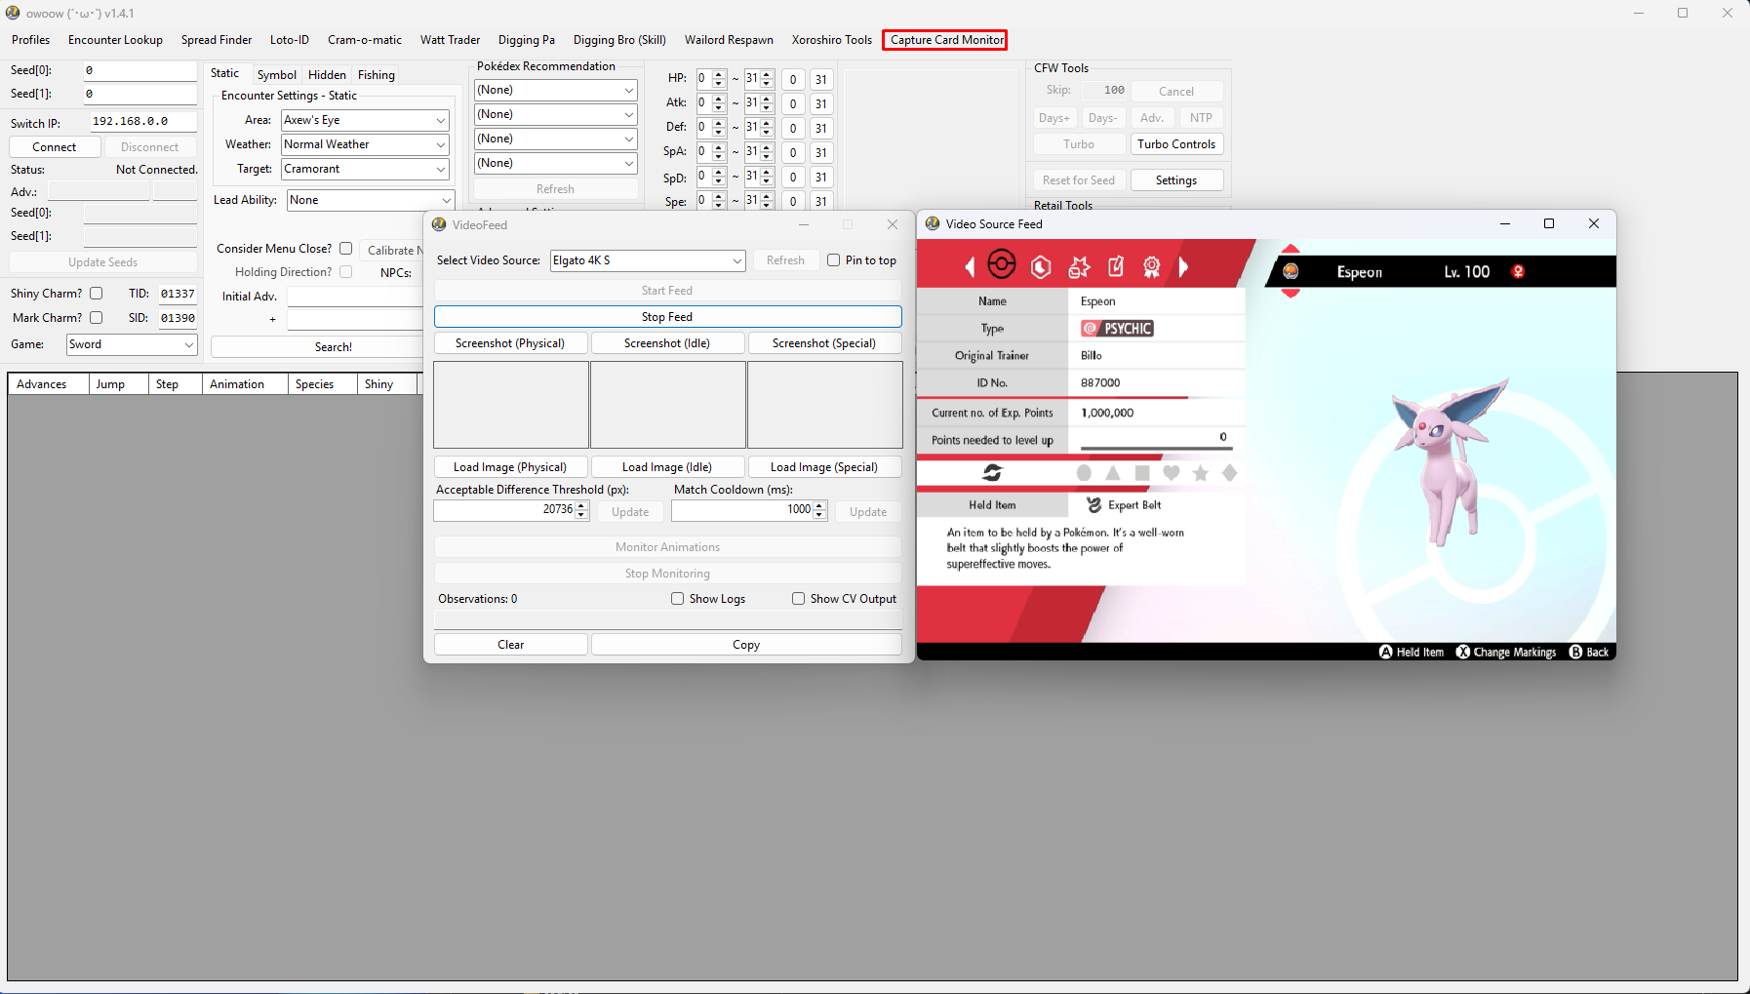The image size is (1750, 994).
Task: Select the Static encounter tab
Action: click(x=225, y=73)
